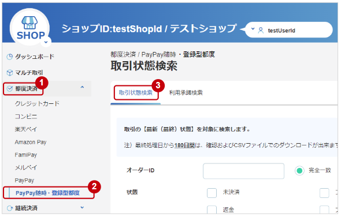Click the オーダーID input field
This screenshot has height=217, width=341.
243,171
